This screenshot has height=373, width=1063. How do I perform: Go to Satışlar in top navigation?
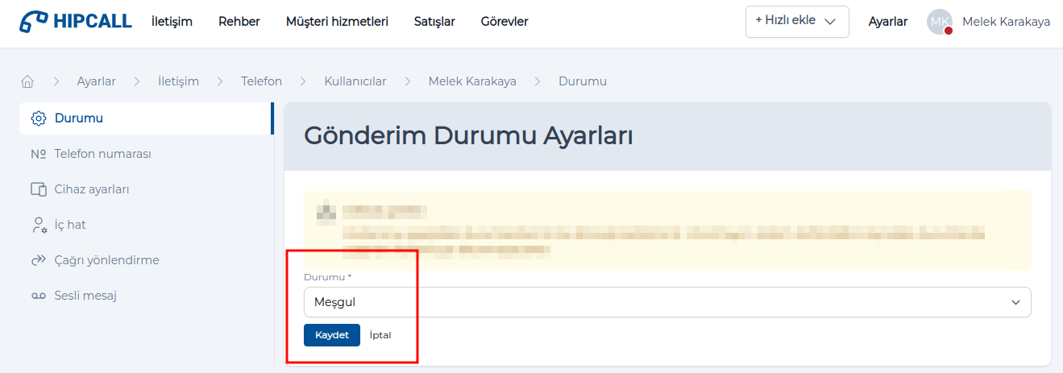(434, 22)
